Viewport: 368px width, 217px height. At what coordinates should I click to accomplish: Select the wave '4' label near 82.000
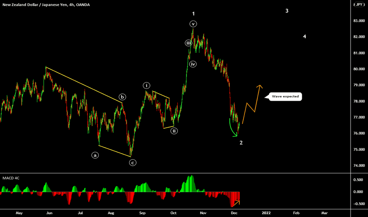pos(304,37)
